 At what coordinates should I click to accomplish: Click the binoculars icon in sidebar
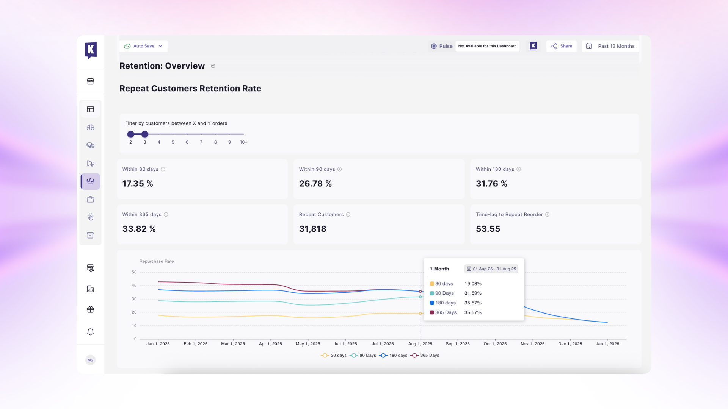tap(90, 127)
